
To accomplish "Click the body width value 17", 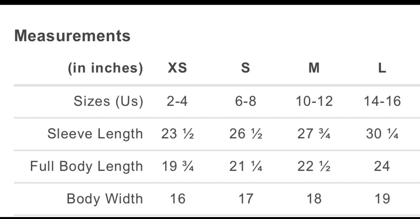I will pyautogui.click(x=246, y=198).
